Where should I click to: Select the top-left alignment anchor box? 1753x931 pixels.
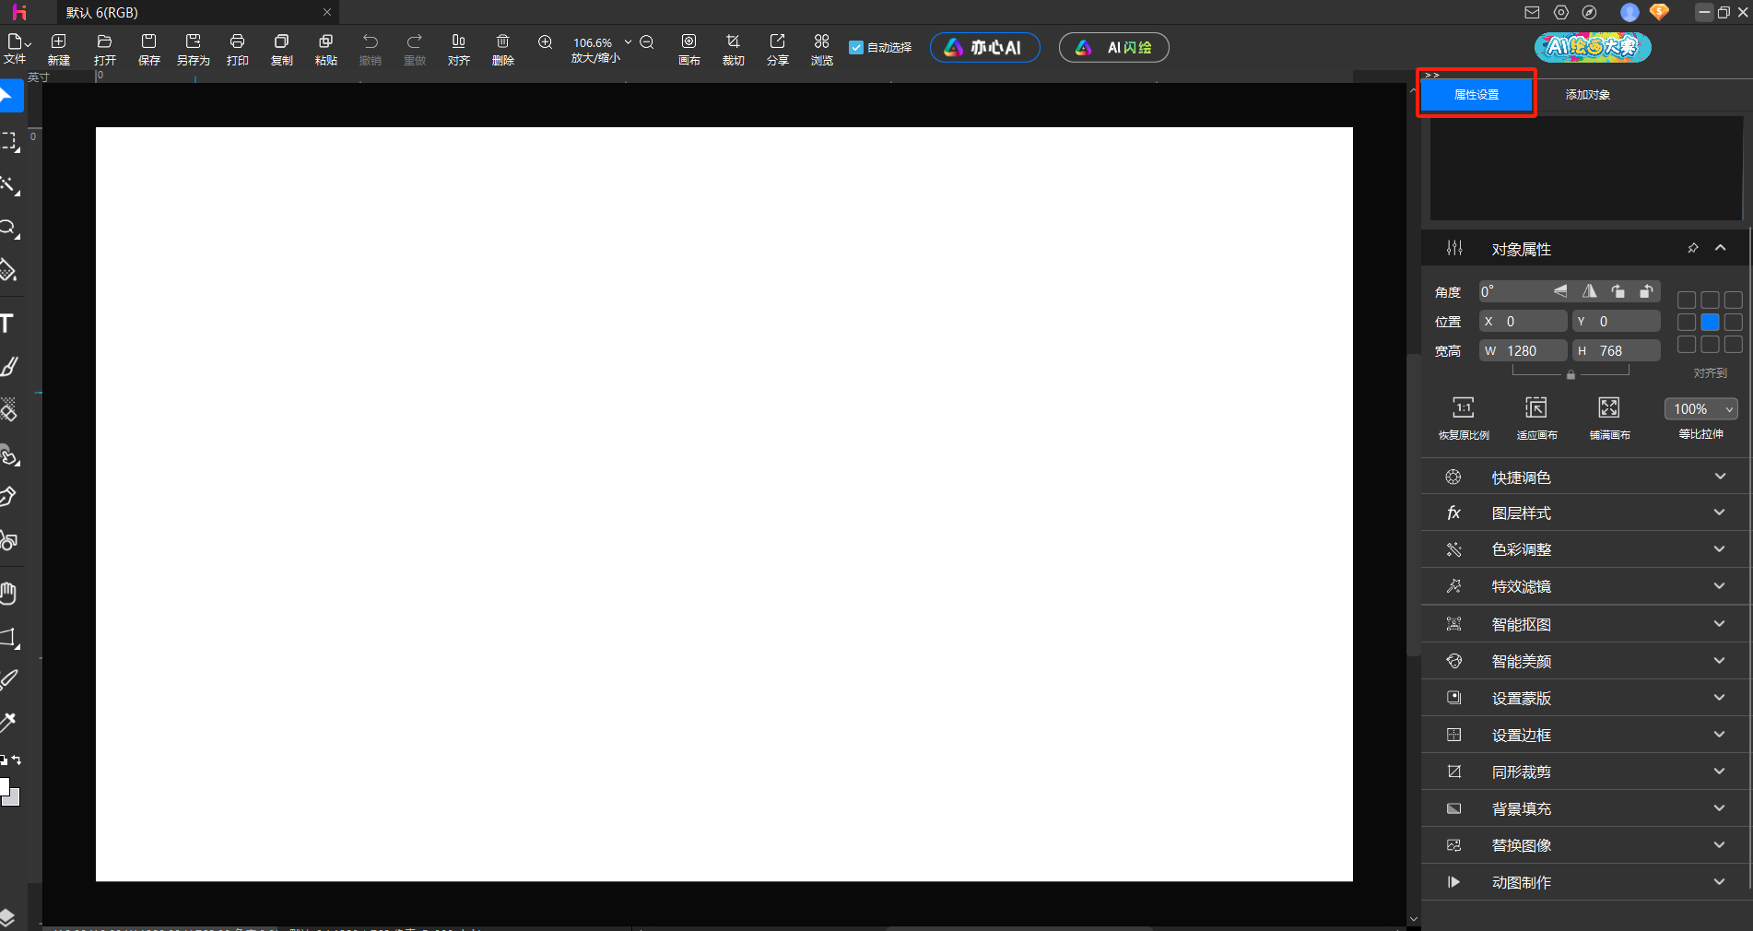[1686, 301]
